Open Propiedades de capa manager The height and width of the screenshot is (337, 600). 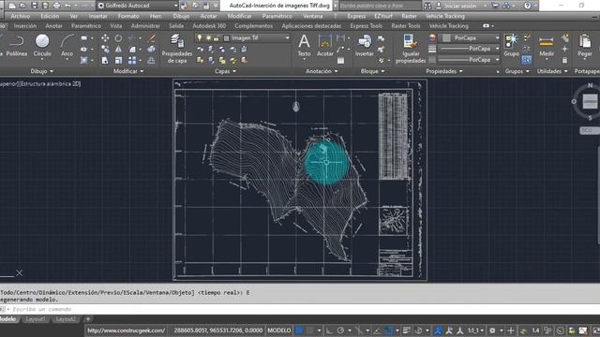click(177, 49)
